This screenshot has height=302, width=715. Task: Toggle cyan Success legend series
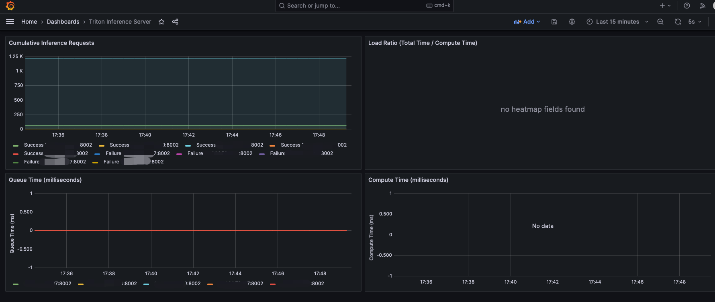point(224,145)
